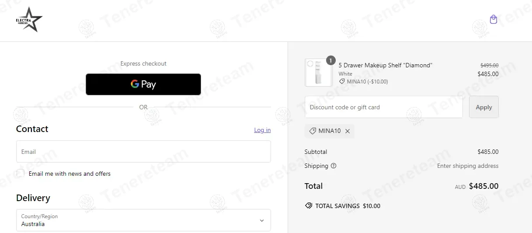Image resolution: width=532 pixels, height=233 pixels.
Task: Click the tag icon beside MINA10 (-$10.00)
Action: point(342,82)
